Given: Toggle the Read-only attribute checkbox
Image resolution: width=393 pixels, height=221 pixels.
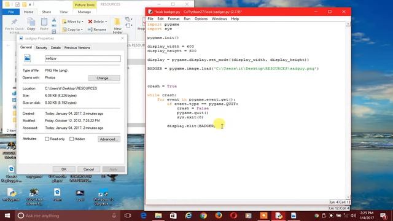Looking at the screenshot, I should [x=47, y=139].
